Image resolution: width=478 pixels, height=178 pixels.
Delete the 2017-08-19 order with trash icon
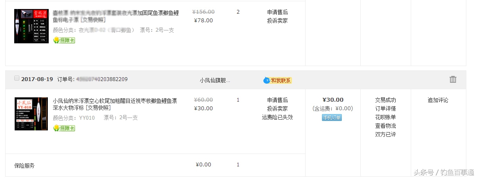453,79
